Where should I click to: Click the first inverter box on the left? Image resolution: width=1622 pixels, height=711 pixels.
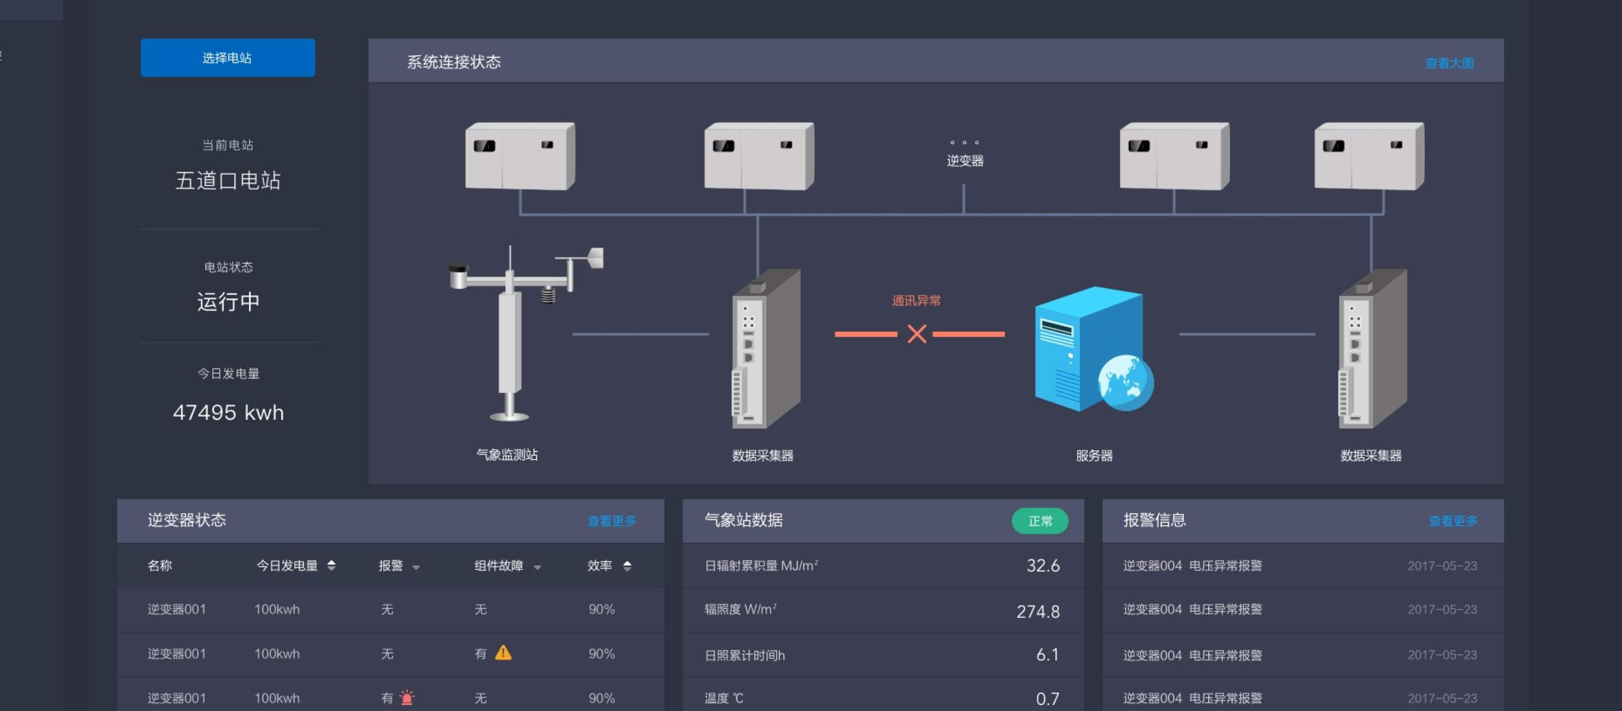519,155
